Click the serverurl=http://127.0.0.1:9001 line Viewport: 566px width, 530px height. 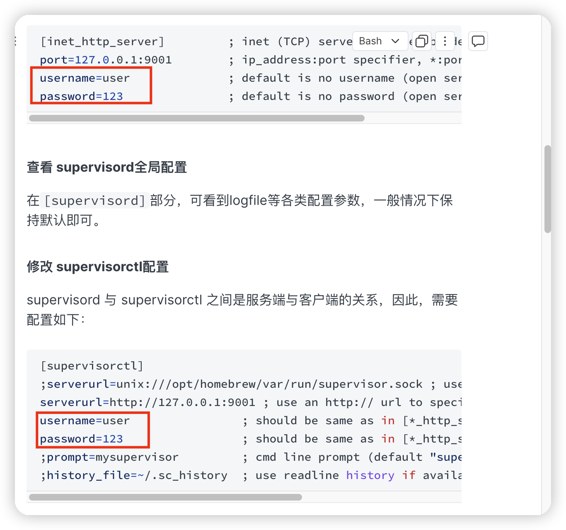pyautogui.click(x=148, y=403)
